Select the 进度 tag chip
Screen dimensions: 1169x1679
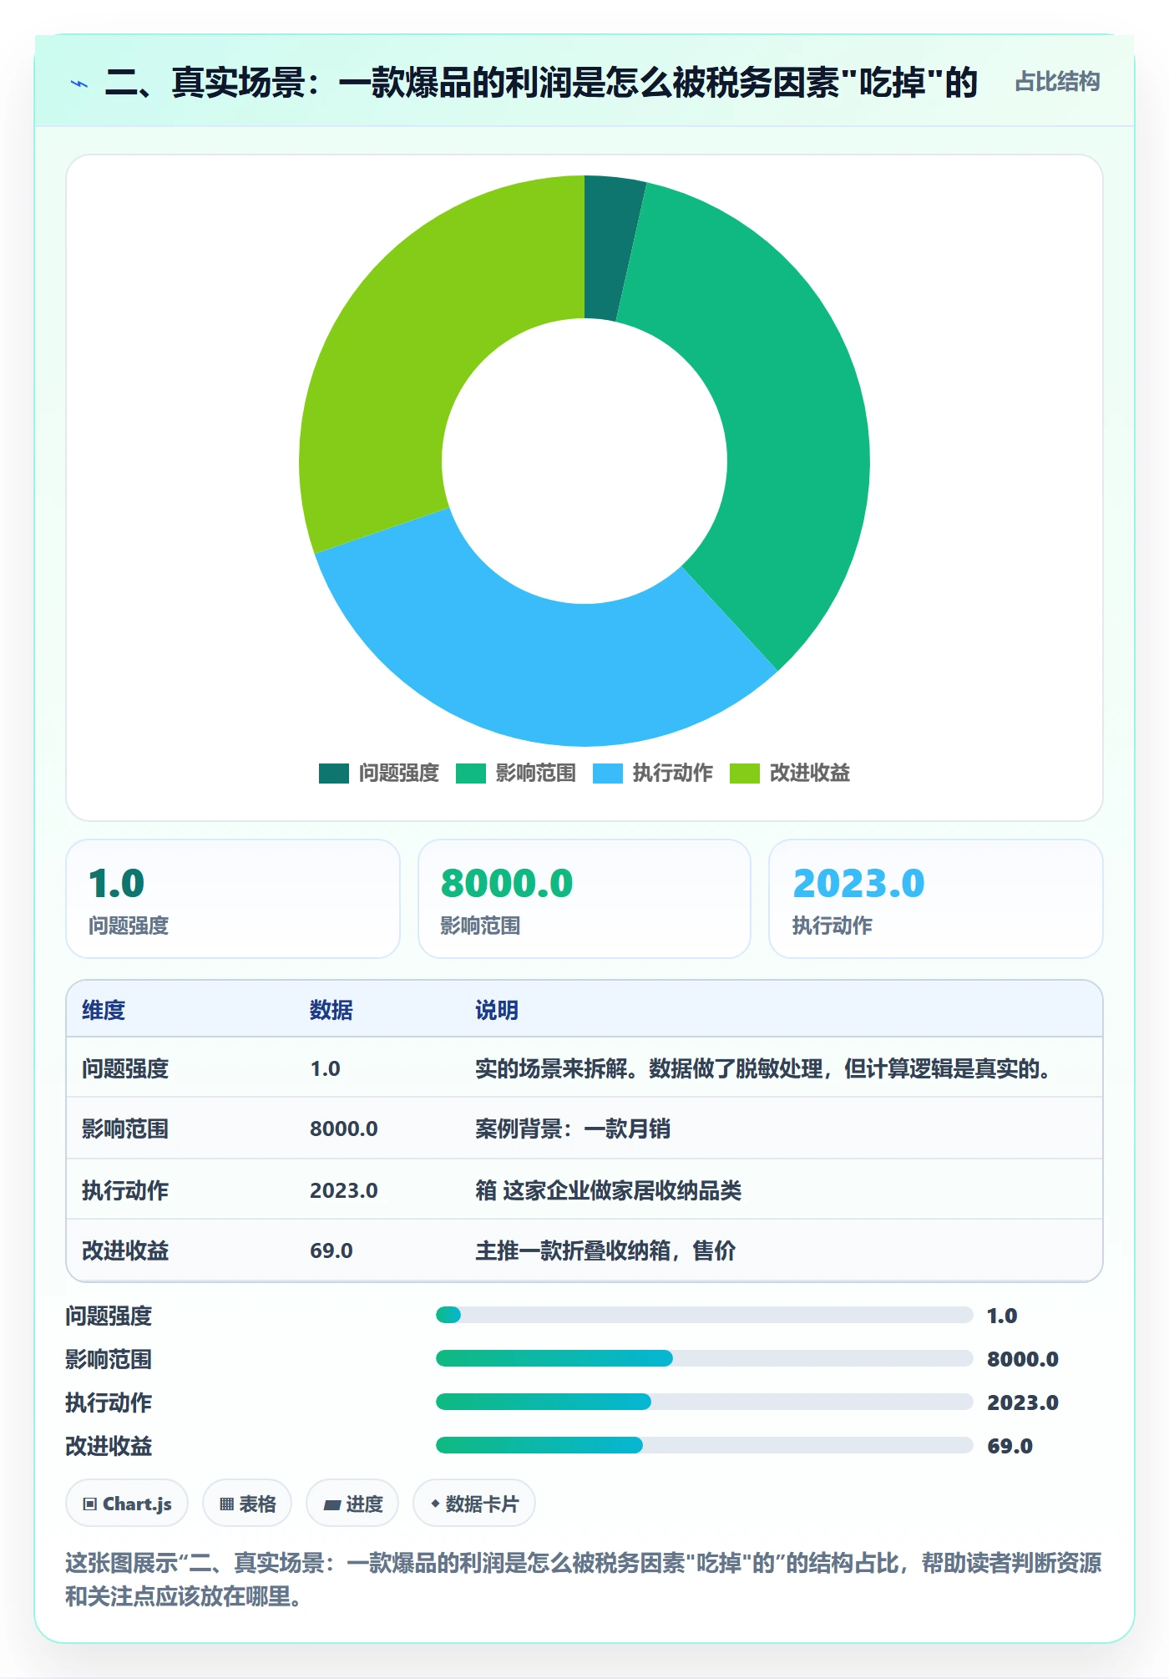point(352,1504)
